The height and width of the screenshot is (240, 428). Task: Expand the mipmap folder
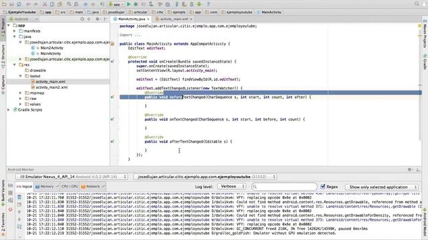(x=21, y=93)
